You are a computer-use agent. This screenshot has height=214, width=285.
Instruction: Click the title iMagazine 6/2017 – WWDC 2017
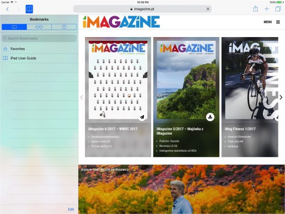[x=113, y=129]
